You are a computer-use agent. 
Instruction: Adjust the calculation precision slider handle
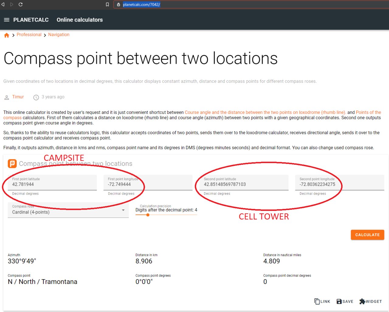(148, 215)
